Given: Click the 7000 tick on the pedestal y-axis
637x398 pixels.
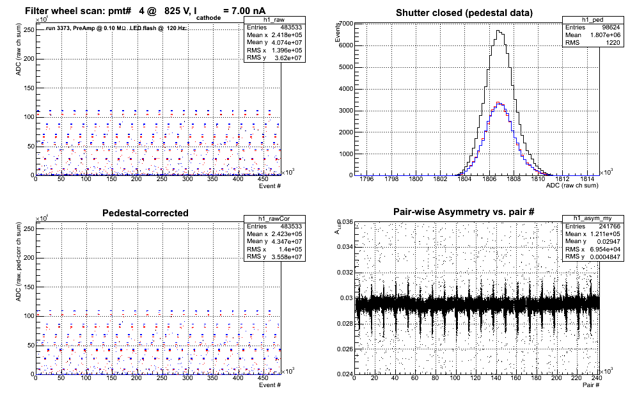Looking at the screenshot, I should click(346, 24).
